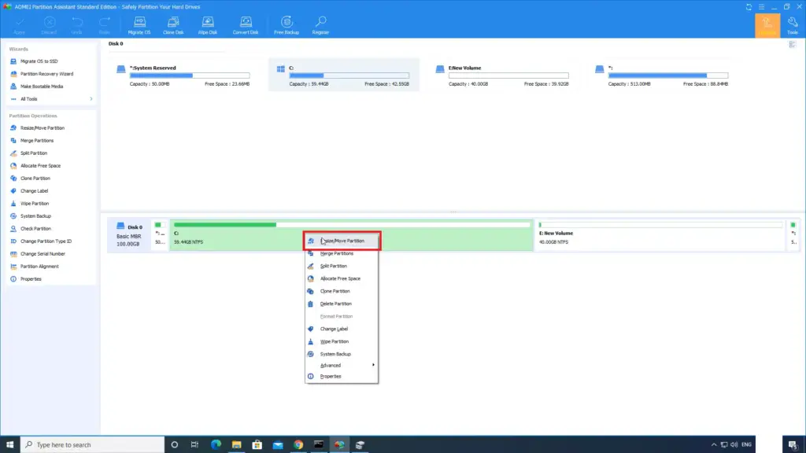Select Delete Partition in context menu
This screenshot has height=453, width=806.
coord(342,304)
